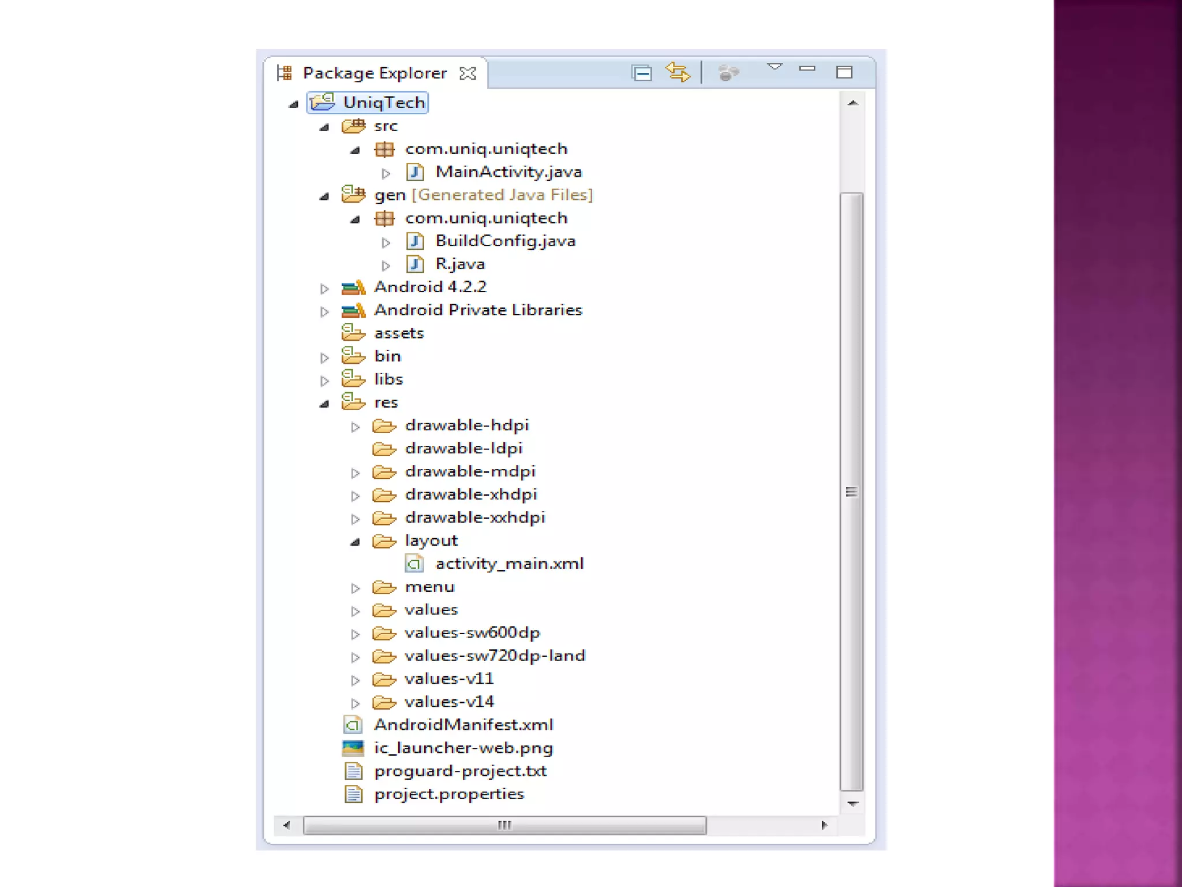Expand the Android Private Libraries node

tap(324, 312)
